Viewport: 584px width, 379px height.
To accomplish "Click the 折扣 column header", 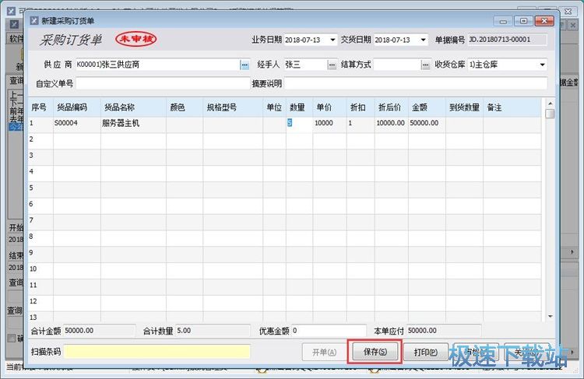I will (361, 107).
